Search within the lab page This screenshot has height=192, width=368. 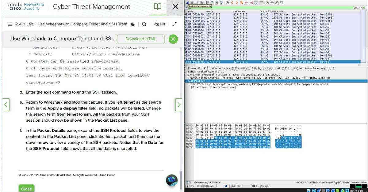(144, 24)
